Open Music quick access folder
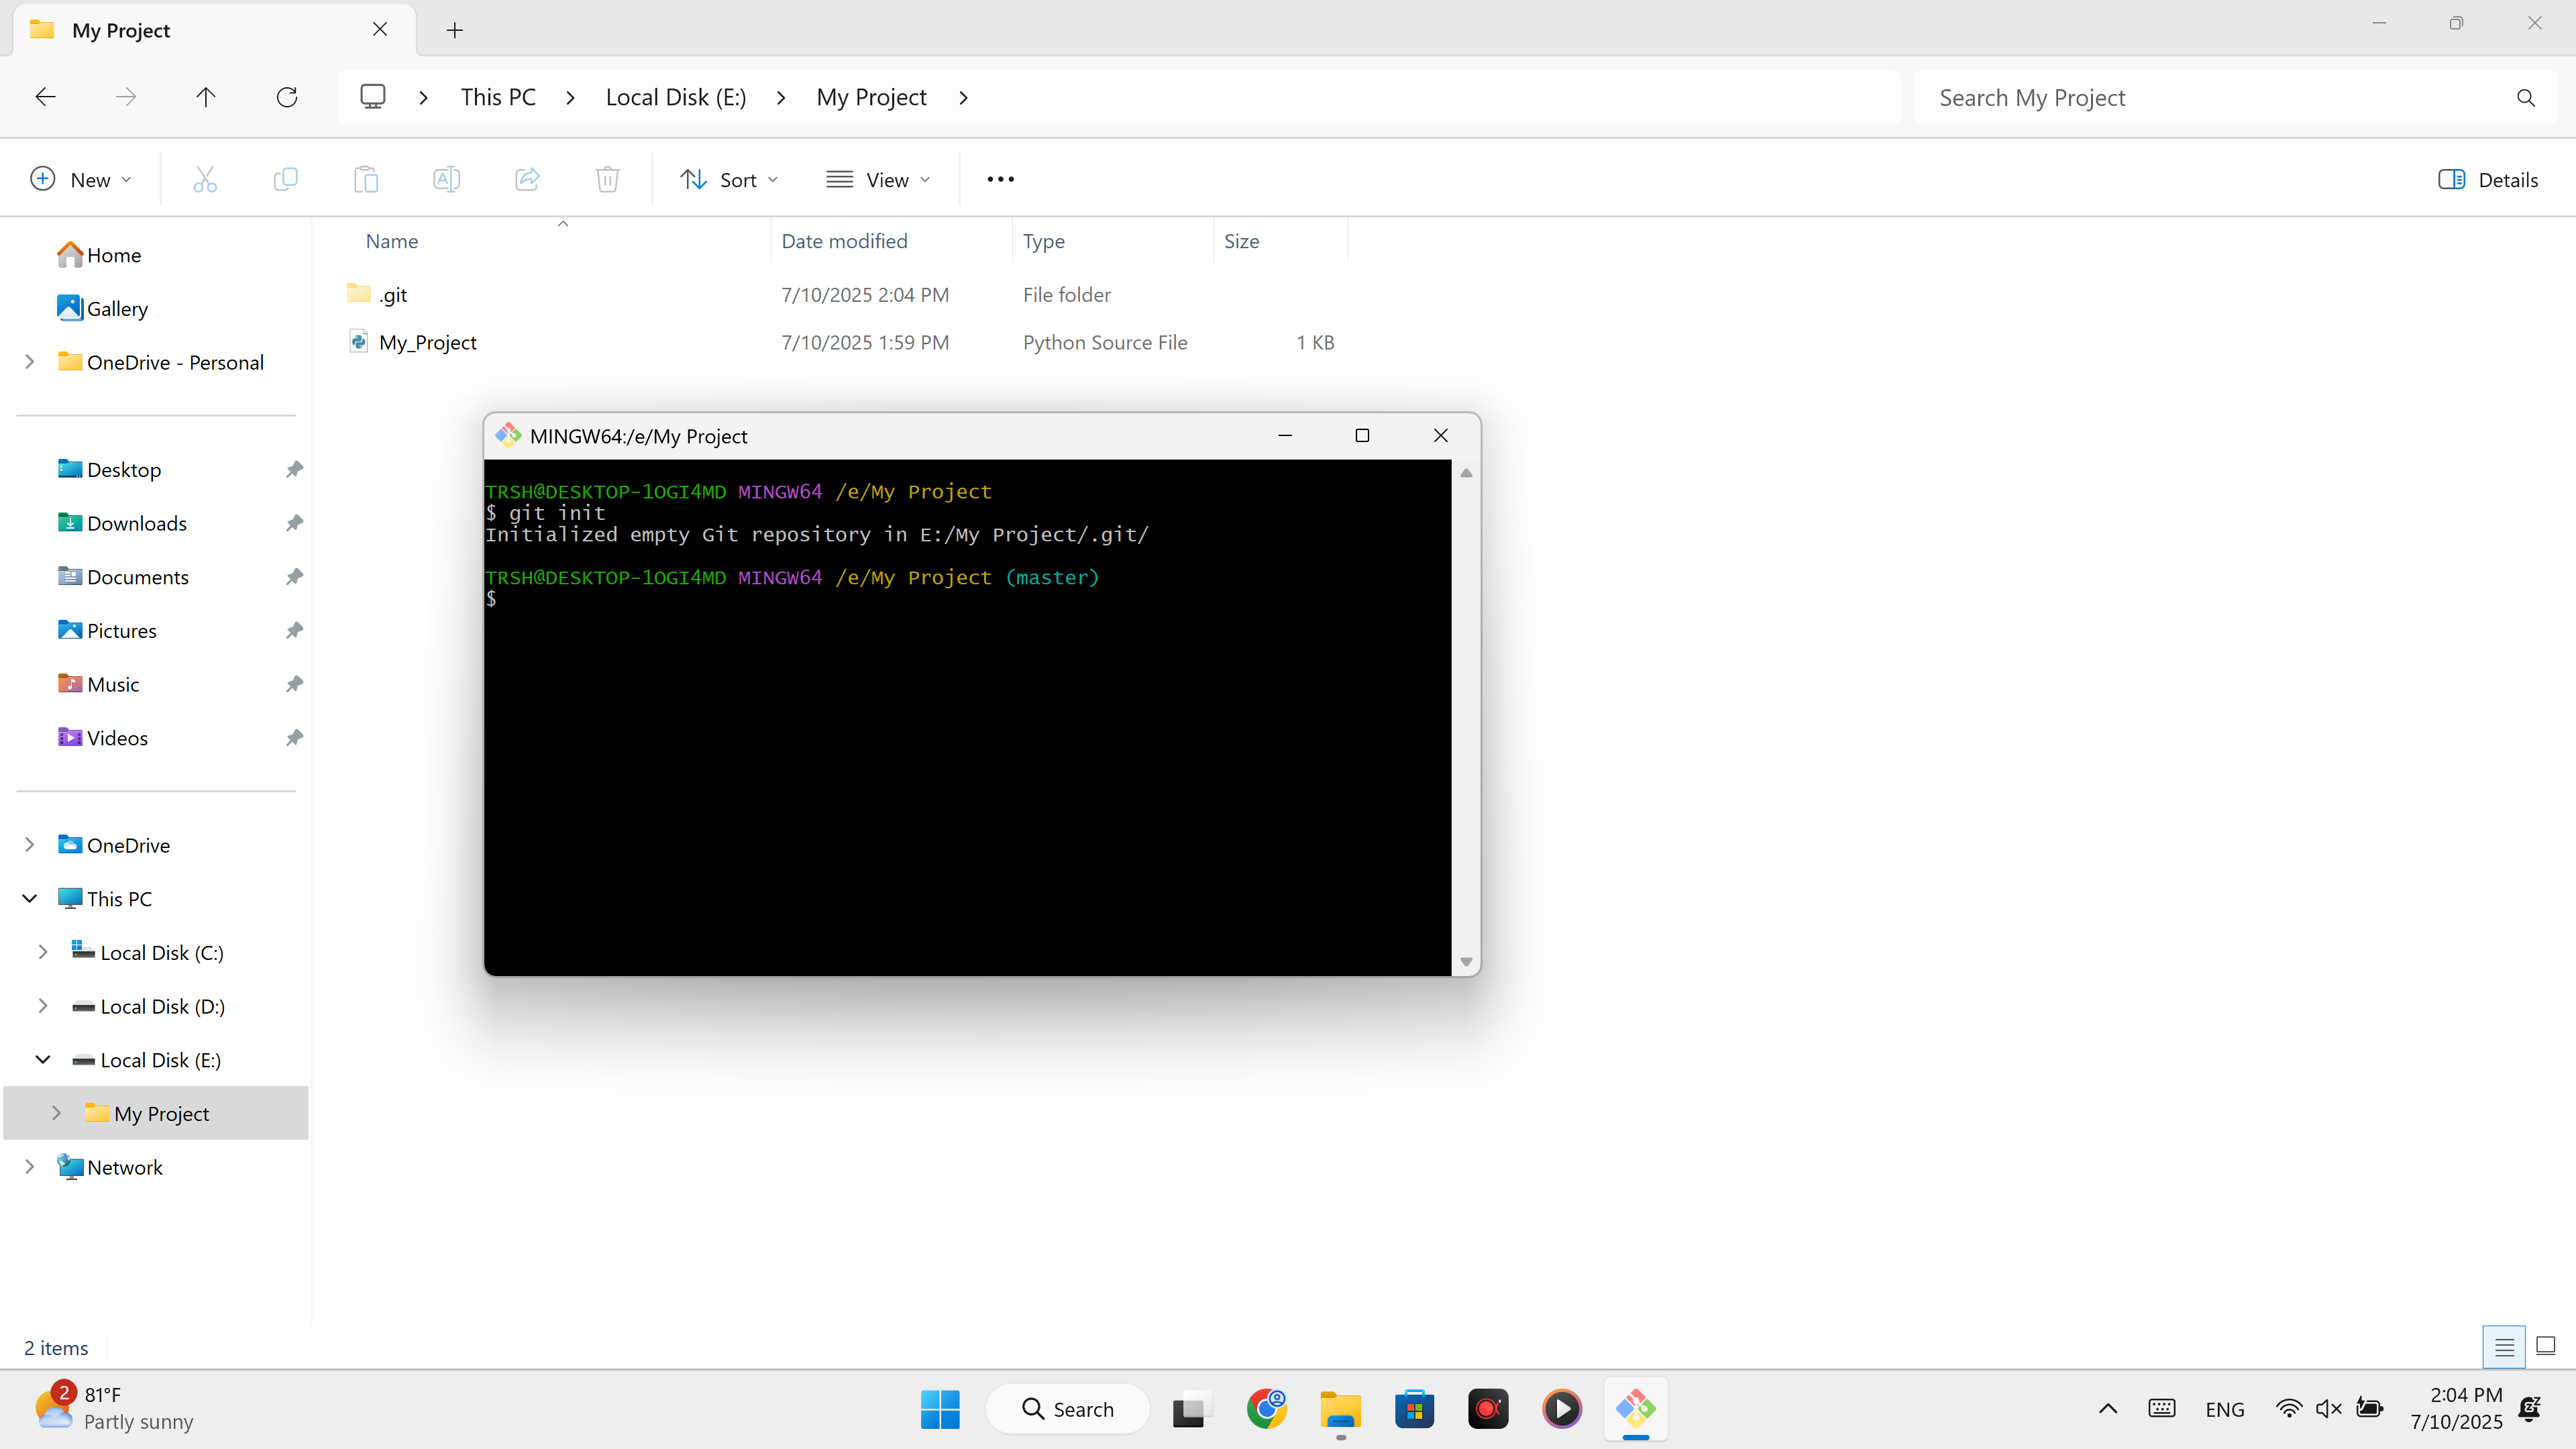Image resolution: width=2576 pixels, height=1449 pixels. point(98,684)
